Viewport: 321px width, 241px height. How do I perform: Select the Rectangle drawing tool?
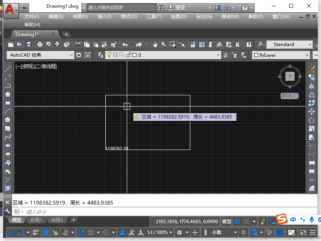point(8,103)
